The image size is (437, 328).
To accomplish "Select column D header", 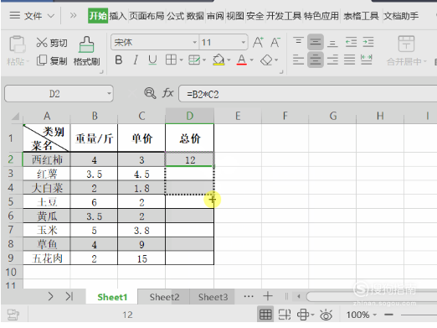I will pyautogui.click(x=190, y=116).
